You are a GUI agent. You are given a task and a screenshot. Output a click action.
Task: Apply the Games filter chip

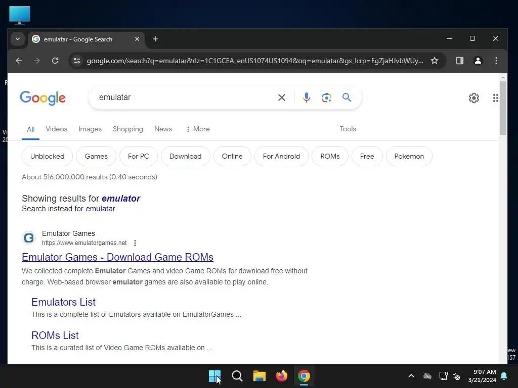tap(96, 157)
